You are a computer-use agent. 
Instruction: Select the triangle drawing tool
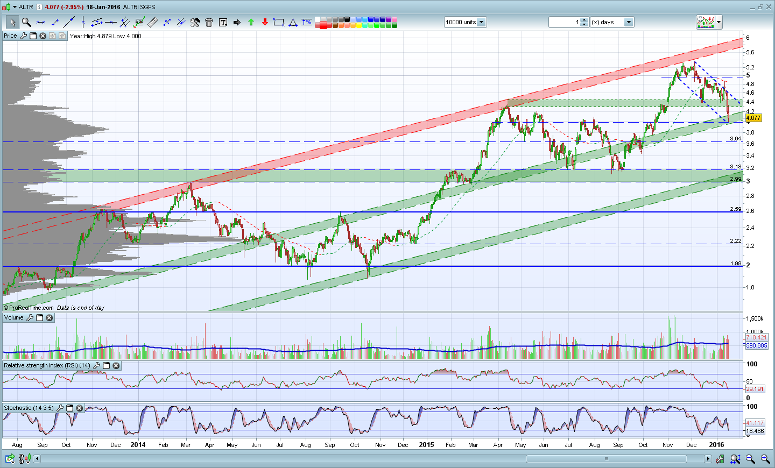[293, 22]
